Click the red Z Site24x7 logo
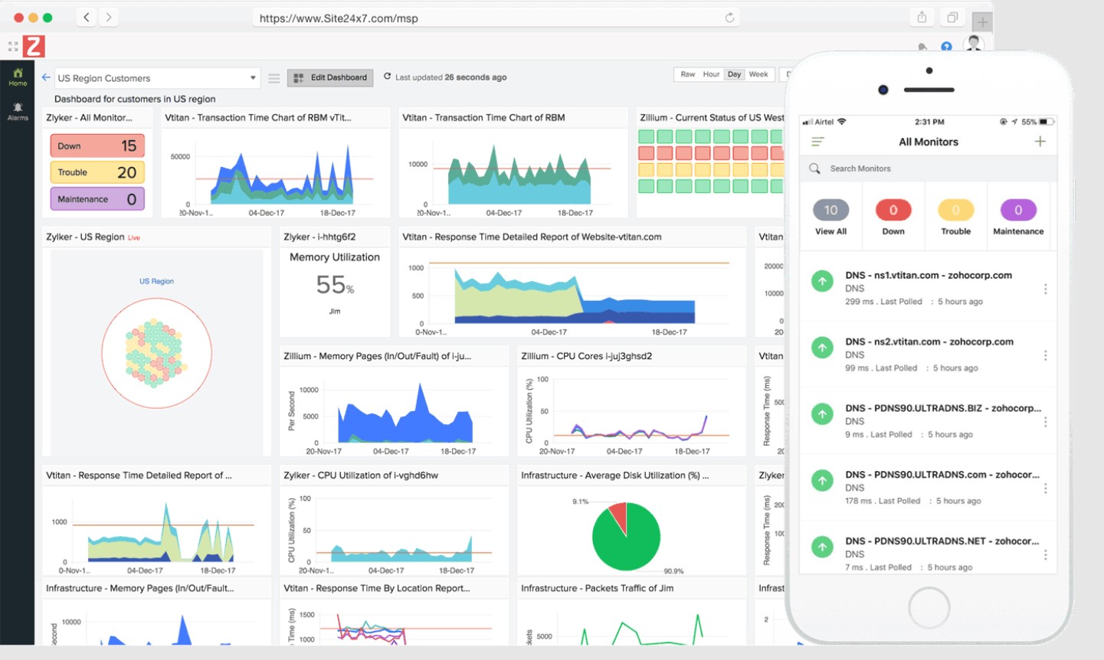Screen dimensions: 1104x660 pyautogui.click(x=34, y=47)
